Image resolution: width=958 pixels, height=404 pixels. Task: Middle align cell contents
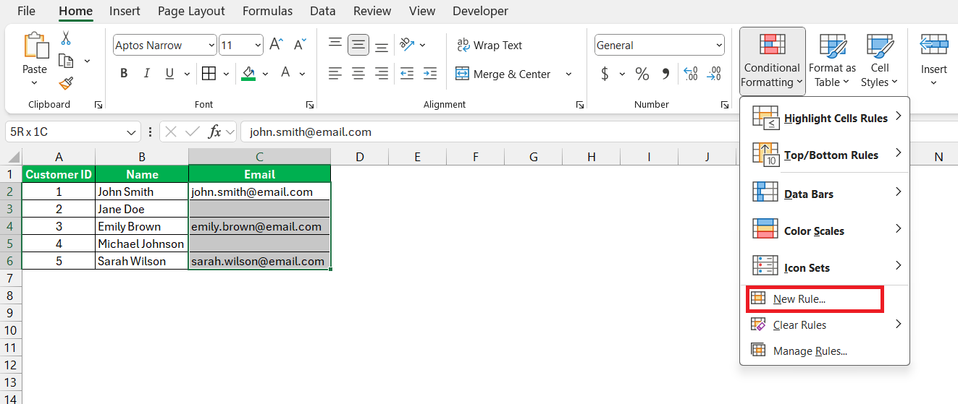point(358,45)
